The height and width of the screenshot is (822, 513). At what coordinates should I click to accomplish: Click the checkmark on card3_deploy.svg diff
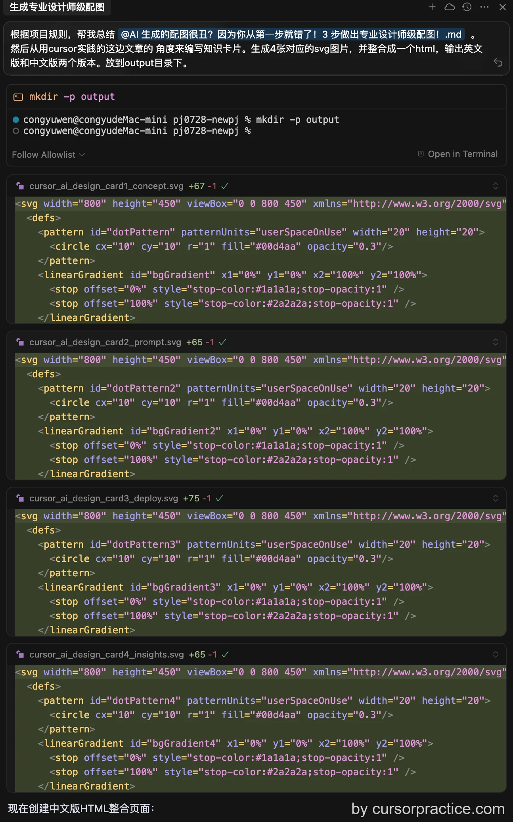tap(219, 498)
